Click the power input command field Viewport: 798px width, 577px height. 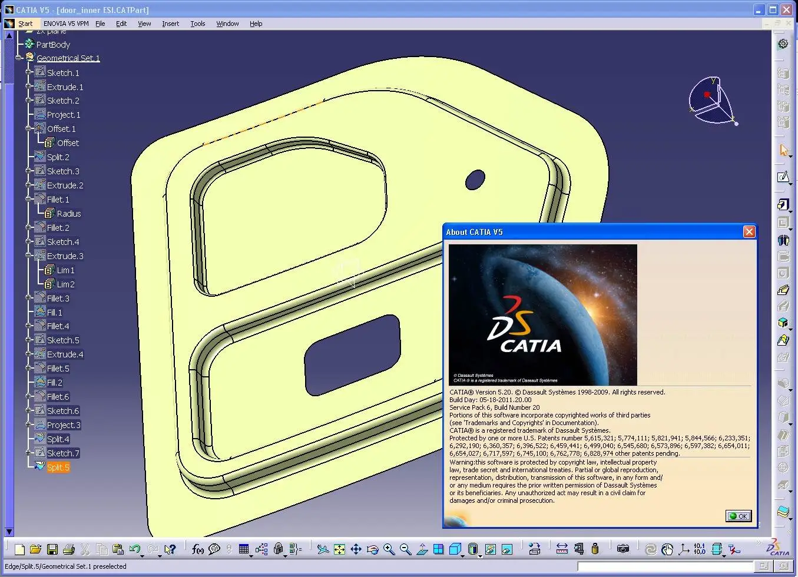coord(665,566)
